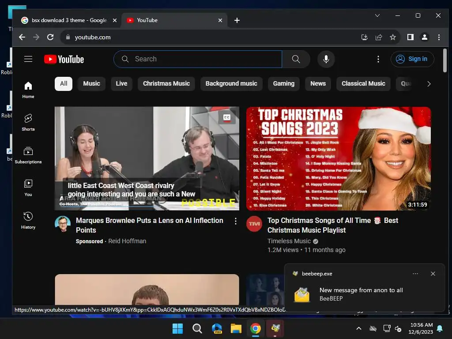The width and height of the screenshot is (452, 339).
Task: Open beebeep notification options menu
Action: pos(415,274)
